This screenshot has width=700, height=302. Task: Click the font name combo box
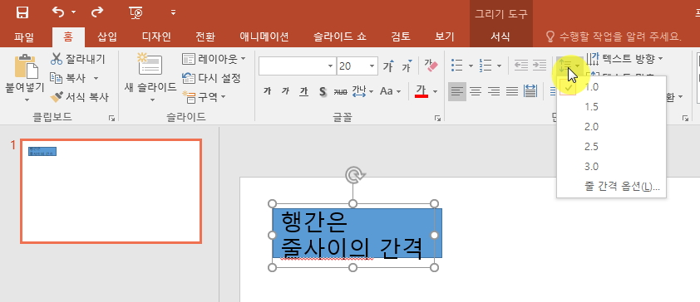point(298,66)
